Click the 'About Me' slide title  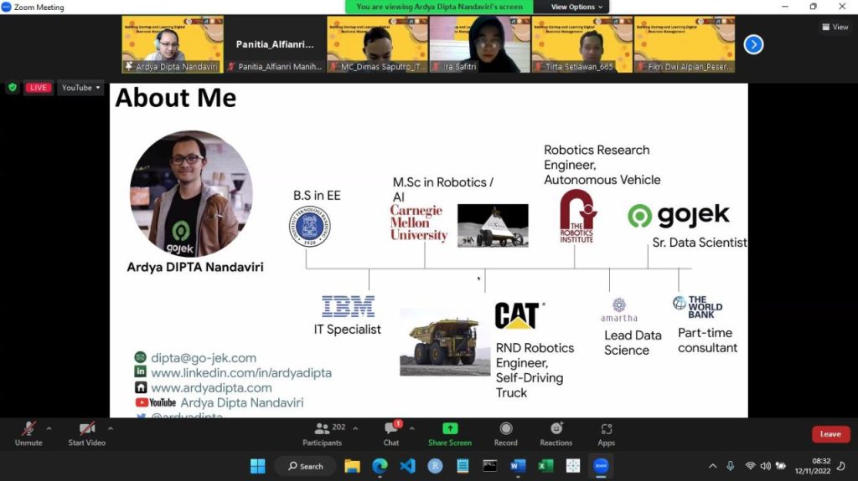click(x=176, y=98)
